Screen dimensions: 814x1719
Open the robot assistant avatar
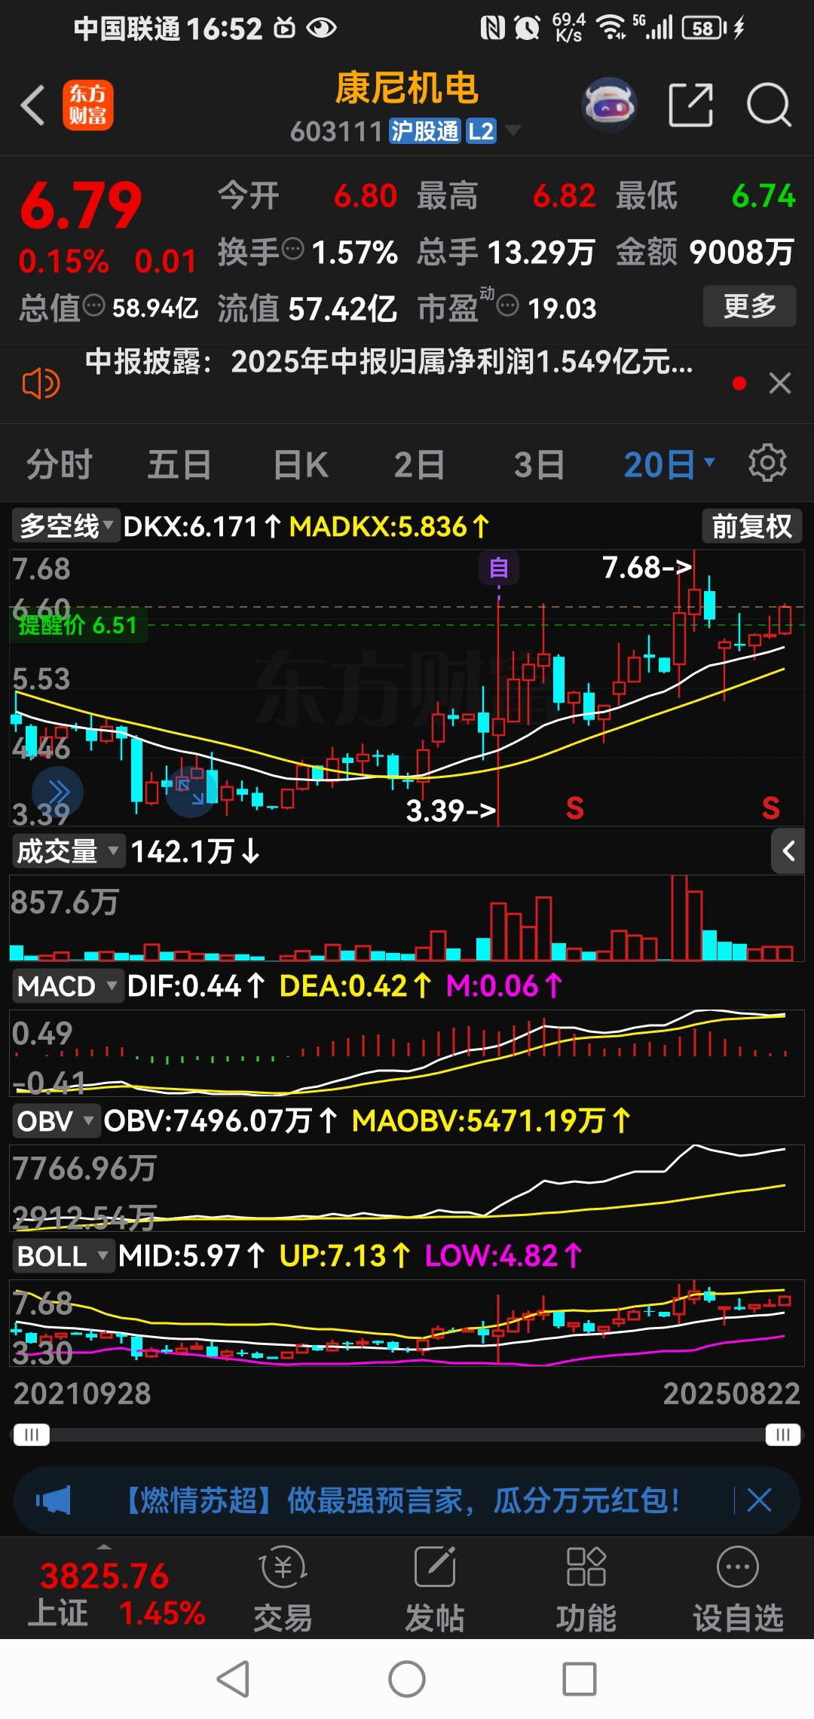pyautogui.click(x=609, y=105)
